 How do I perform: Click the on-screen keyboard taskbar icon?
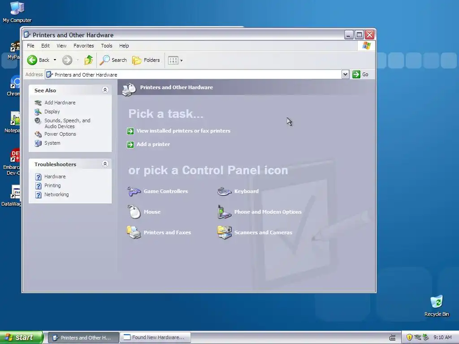pyautogui.click(x=393, y=338)
